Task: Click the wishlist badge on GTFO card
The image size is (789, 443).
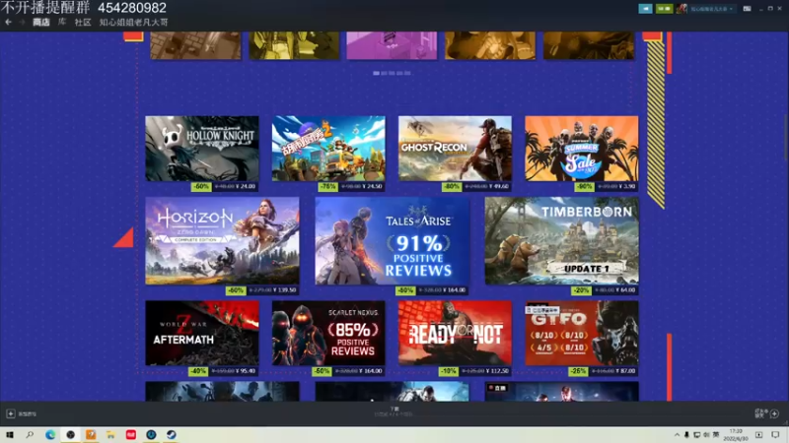Action: 542,310
